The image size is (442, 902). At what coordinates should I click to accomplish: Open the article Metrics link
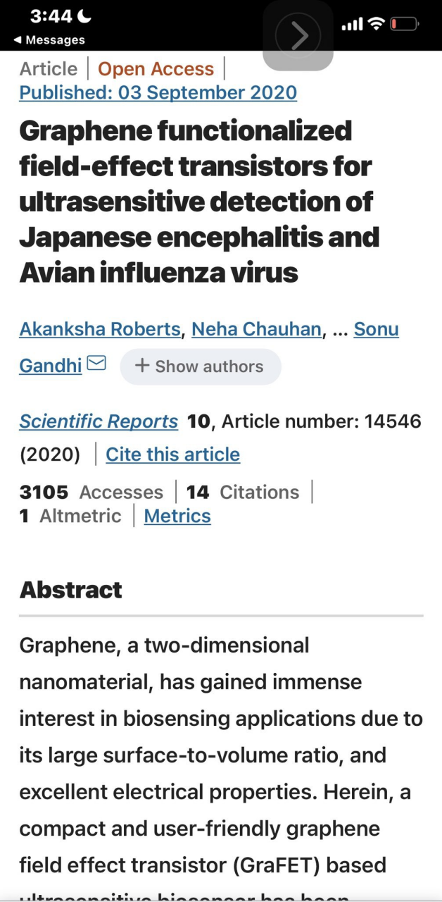177,516
